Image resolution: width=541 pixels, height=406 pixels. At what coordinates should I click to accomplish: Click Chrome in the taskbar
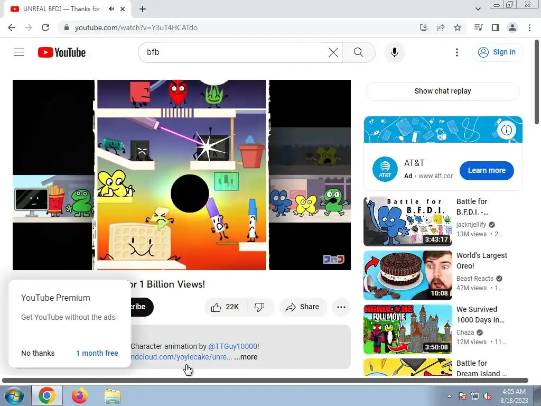(x=47, y=395)
